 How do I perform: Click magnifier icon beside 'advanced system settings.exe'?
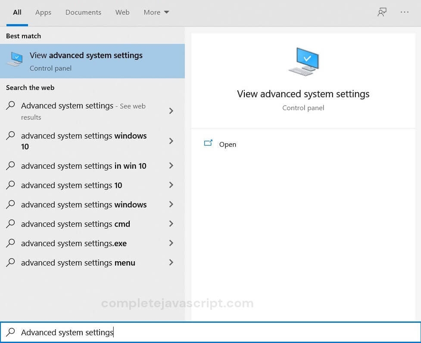click(10, 243)
